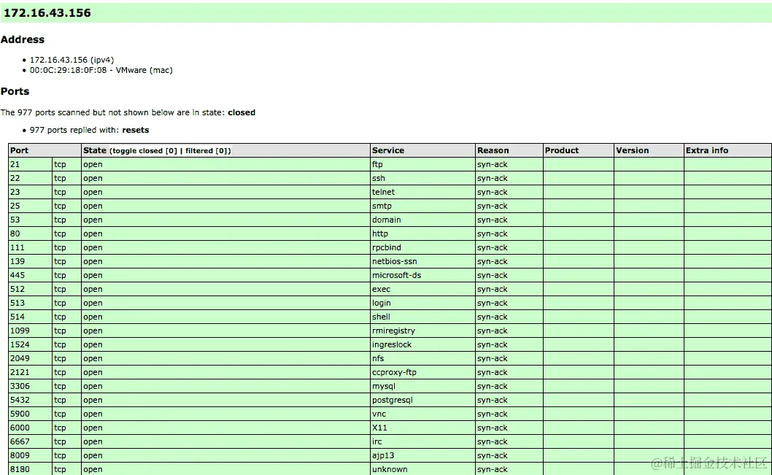Screen dimensions: 772x475
Task: Select port number 22 cell
Action: click(30, 178)
